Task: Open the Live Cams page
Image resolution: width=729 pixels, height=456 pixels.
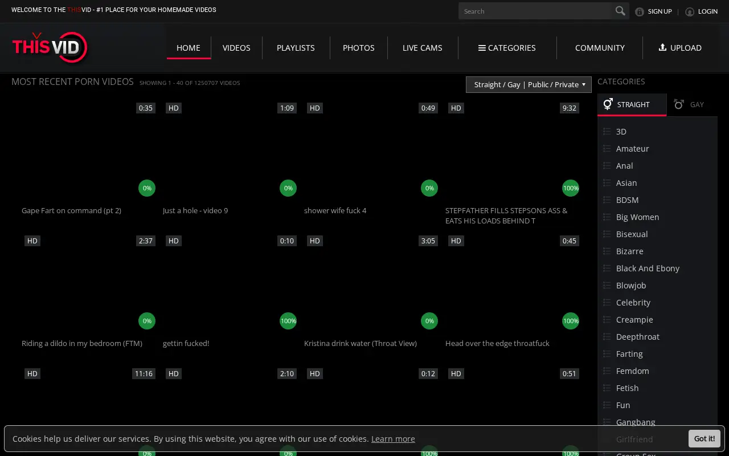Action: click(x=423, y=48)
